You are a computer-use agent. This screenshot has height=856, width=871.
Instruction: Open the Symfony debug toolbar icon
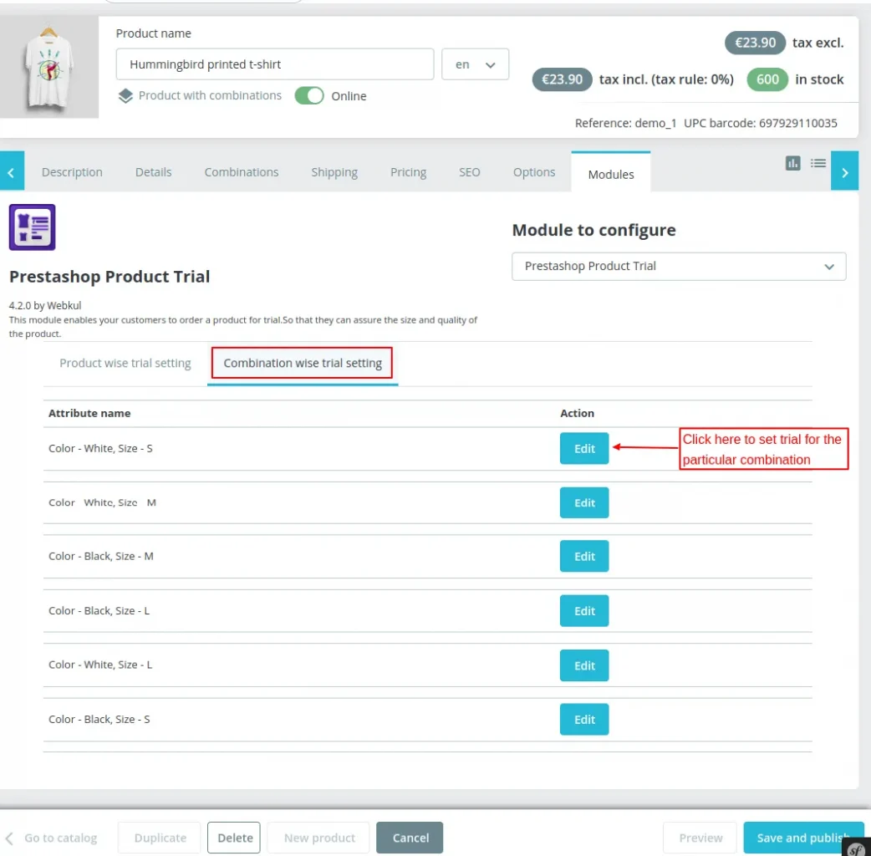pyautogui.click(x=856, y=848)
